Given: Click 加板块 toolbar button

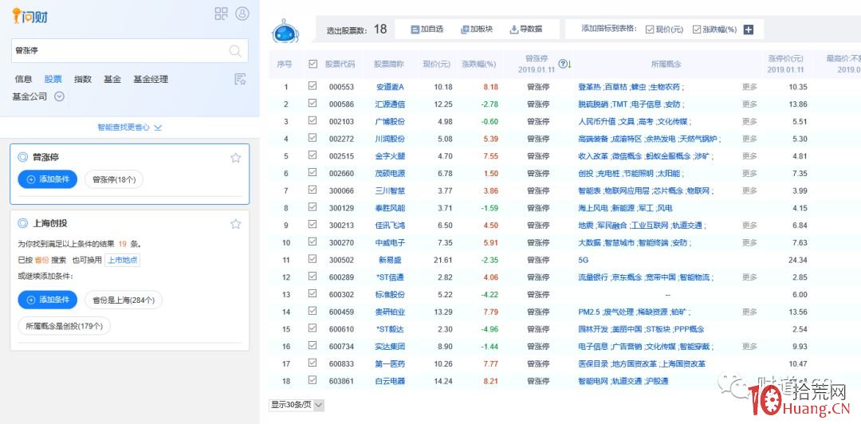Looking at the screenshot, I should (x=477, y=29).
